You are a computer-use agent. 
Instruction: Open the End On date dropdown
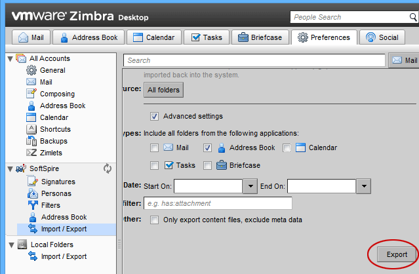[x=363, y=186]
